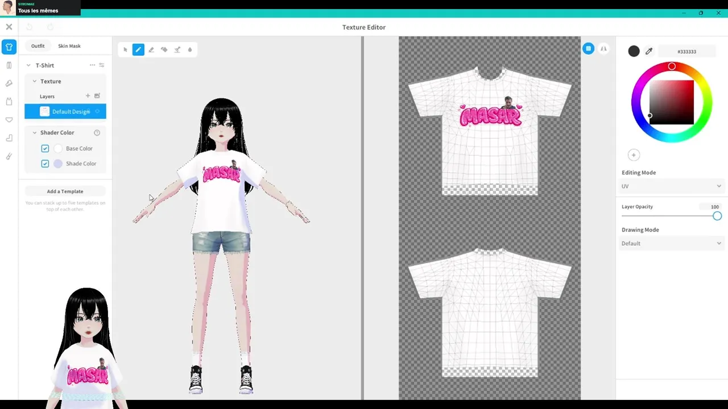The width and height of the screenshot is (728, 409).
Task: Activate the eyedropper color picker
Action: 649,51
